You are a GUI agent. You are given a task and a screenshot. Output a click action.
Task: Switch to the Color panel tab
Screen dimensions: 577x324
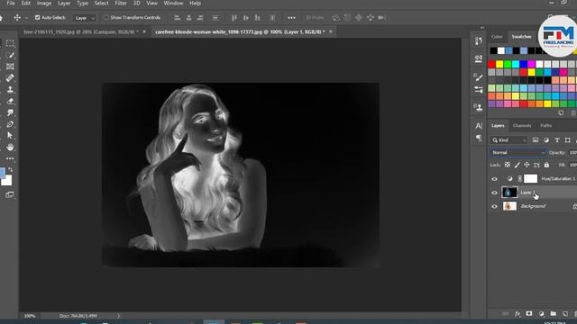[497, 36]
